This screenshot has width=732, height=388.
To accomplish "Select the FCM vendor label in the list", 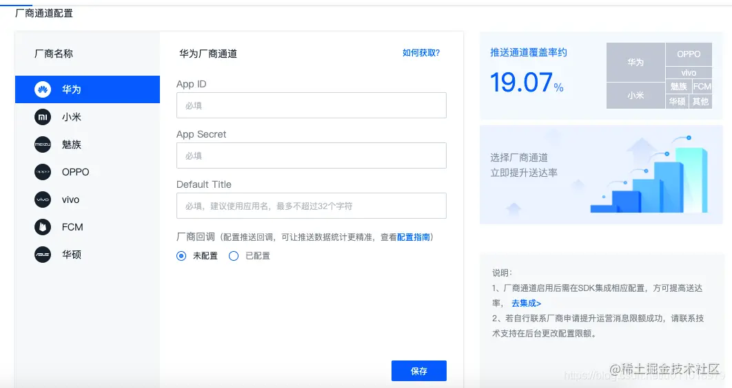I will tap(72, 227).
